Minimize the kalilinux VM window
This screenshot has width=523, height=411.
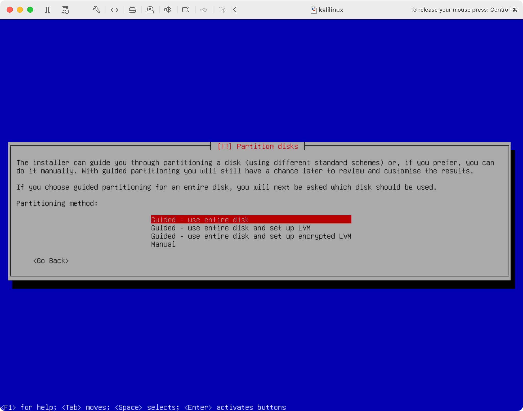click(20, 9)
